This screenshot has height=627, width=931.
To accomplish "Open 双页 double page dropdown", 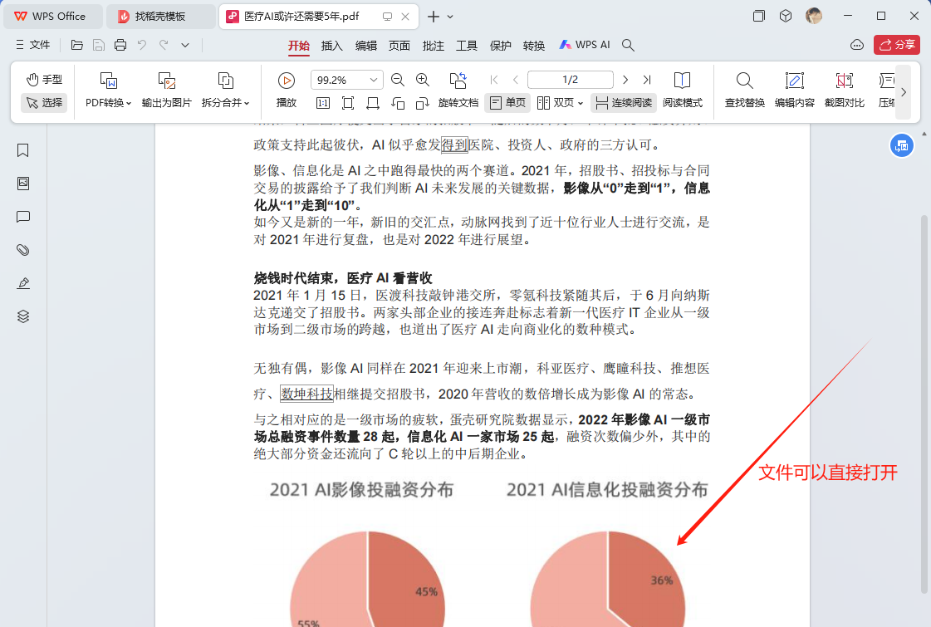I will coord(560,103).
